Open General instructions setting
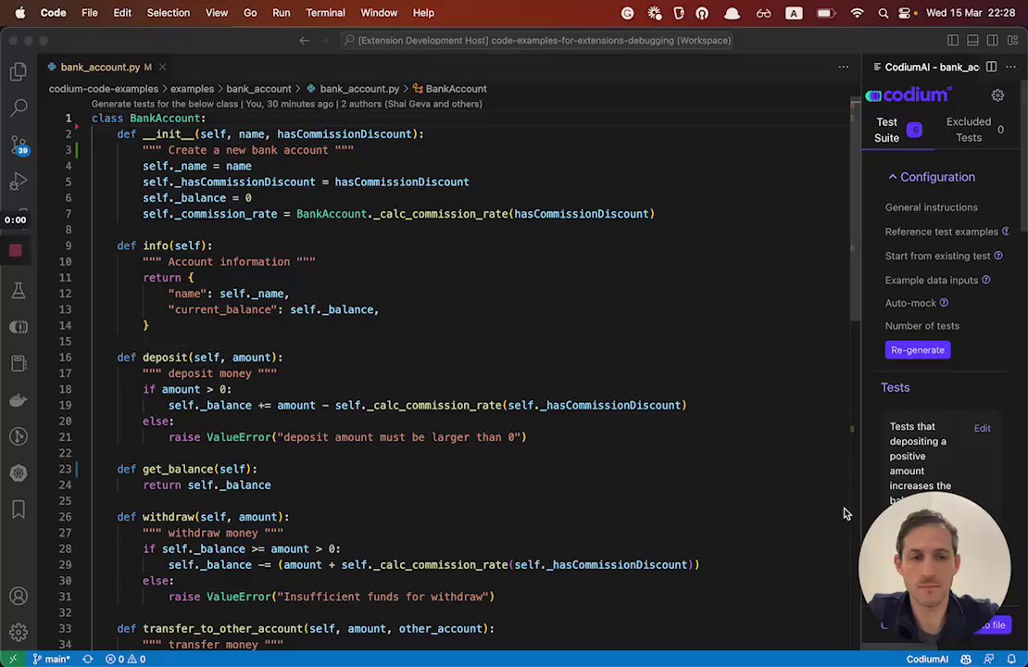The height and width of the screenshot is (667, 1028). coord(931,208)
